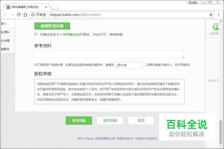Click the 保存草稿 button

click(x=110, y=121)
